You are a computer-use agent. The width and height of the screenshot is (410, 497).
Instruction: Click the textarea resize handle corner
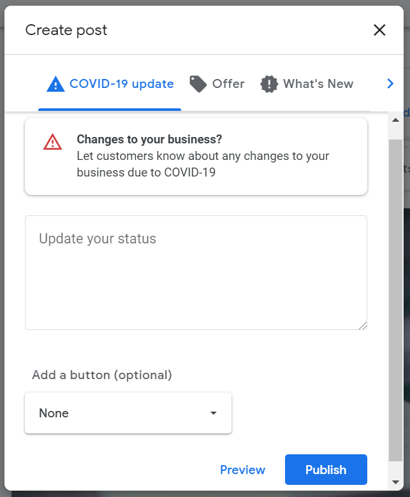point(363,326)
